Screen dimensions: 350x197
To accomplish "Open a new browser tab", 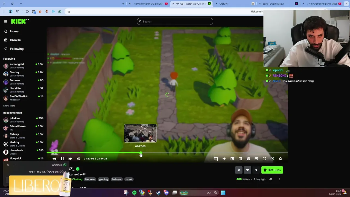I will coord(123,4).
